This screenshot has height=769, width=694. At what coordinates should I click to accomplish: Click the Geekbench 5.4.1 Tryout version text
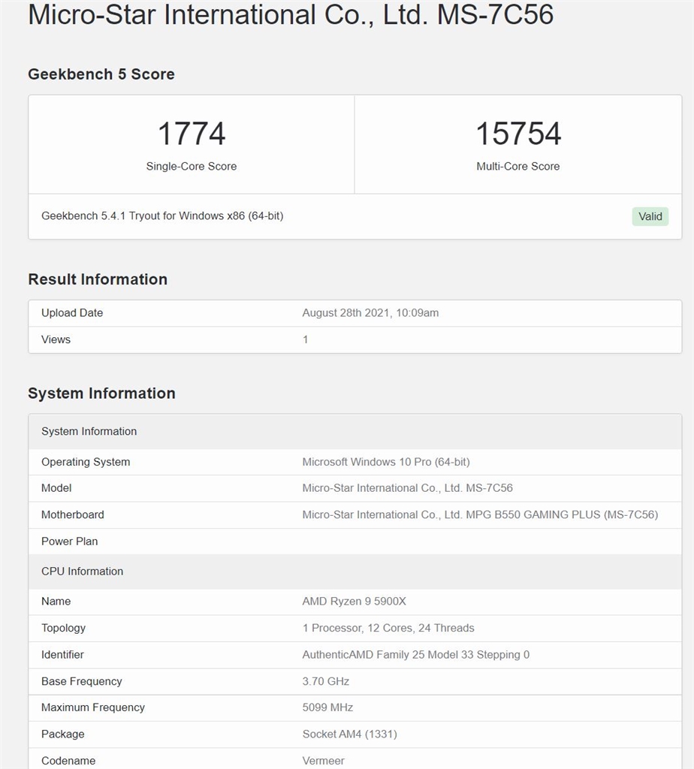[162, 216]
